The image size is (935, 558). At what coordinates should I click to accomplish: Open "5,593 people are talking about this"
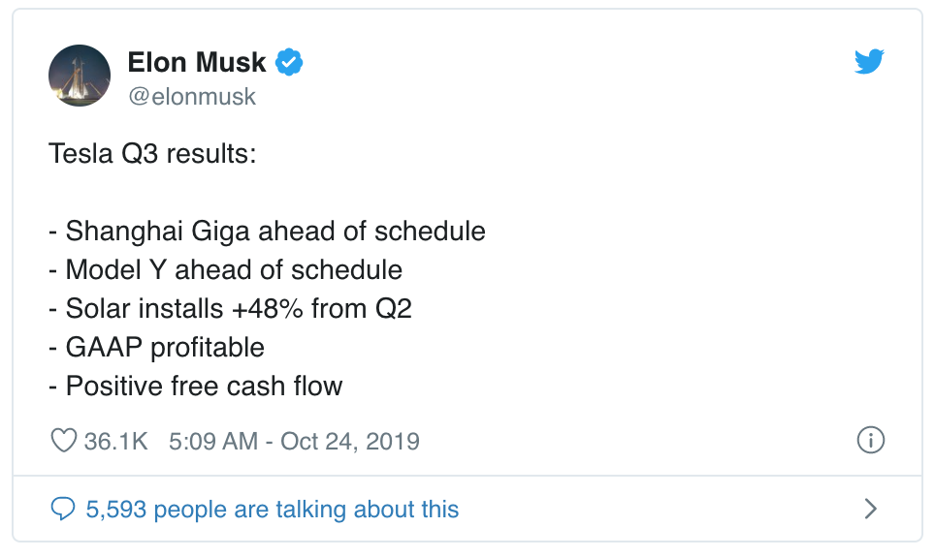pyautogui.click(x=273, y=509)
